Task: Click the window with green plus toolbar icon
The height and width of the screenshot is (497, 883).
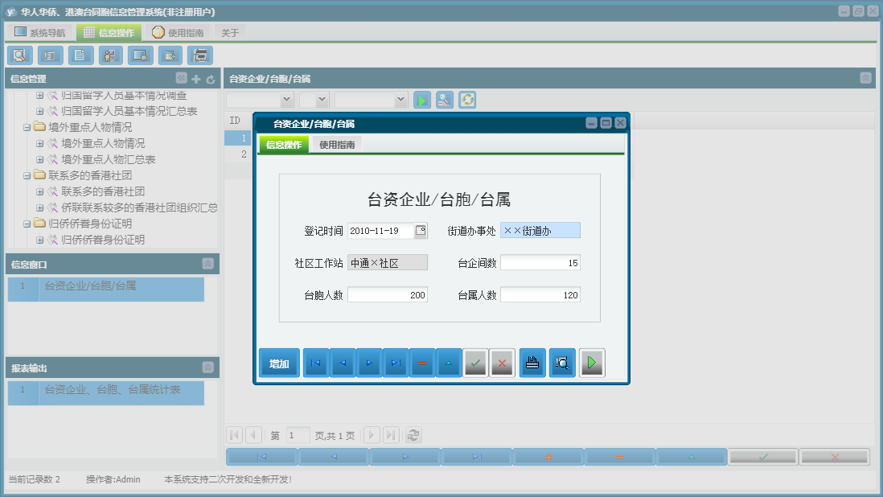Action: [x=170, y=55]
